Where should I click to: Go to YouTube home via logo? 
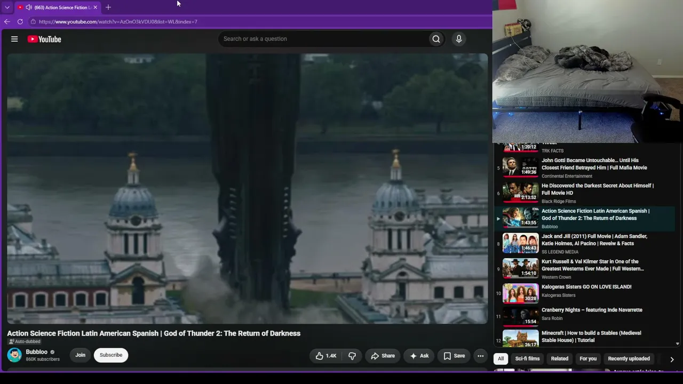44,39
